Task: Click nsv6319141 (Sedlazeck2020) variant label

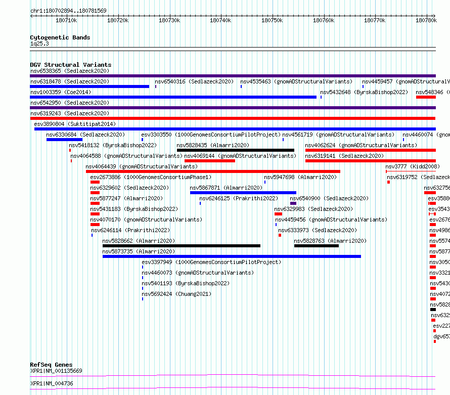Action: [344, 156]
